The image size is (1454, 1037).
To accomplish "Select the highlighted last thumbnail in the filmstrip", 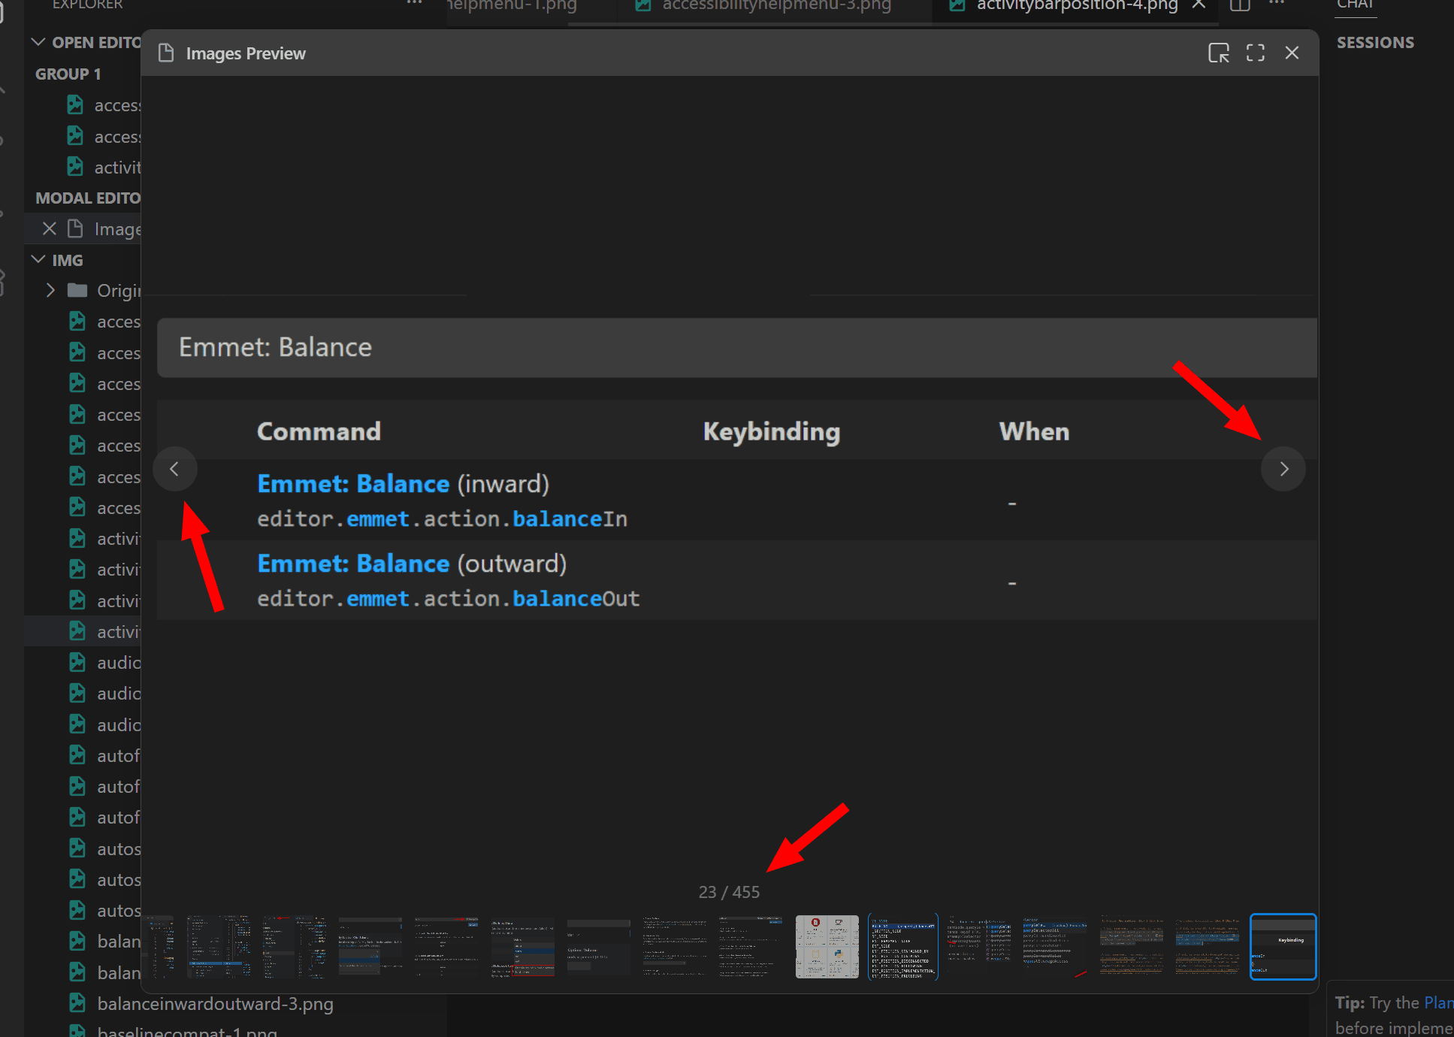I will [1283, 947].
